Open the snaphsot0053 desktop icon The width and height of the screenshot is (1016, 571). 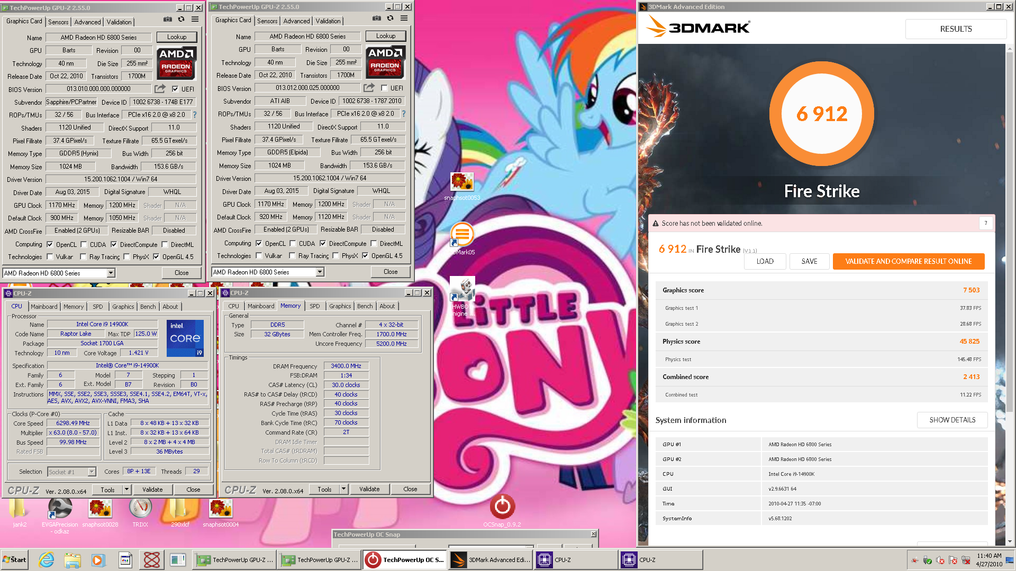point(462,186)
